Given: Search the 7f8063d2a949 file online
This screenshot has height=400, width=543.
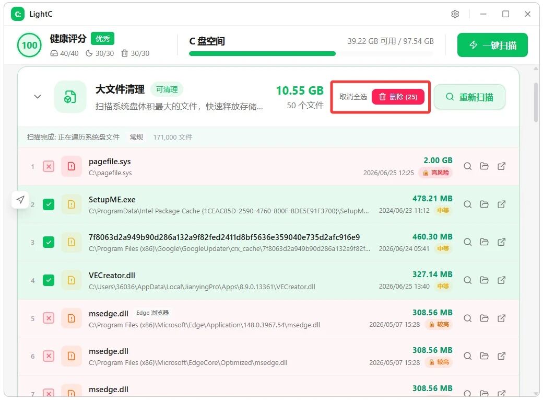Looking at the screenshot, I should (467, 242).
